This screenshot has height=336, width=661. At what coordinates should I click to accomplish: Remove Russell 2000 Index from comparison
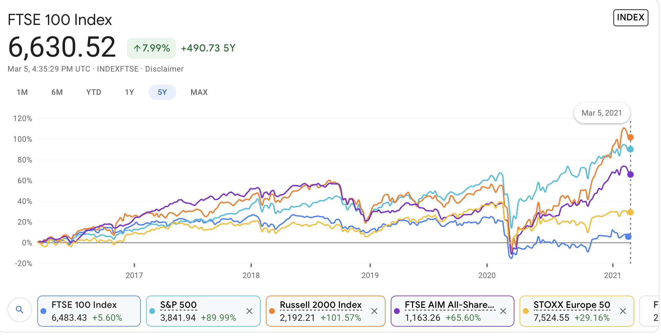tap(374, 311)
